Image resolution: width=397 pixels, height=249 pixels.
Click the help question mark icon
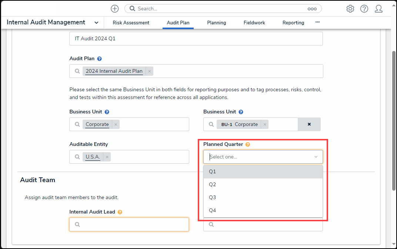click(364, 8)
